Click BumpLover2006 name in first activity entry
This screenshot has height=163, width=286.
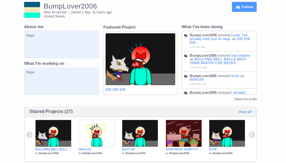(x=203, y=35)
